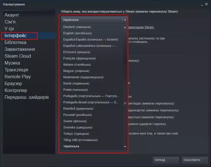Image resolution: width=211 pixels, height=167 pixels.
Task: Choose English (англійська) language
Action: (78, 33)
